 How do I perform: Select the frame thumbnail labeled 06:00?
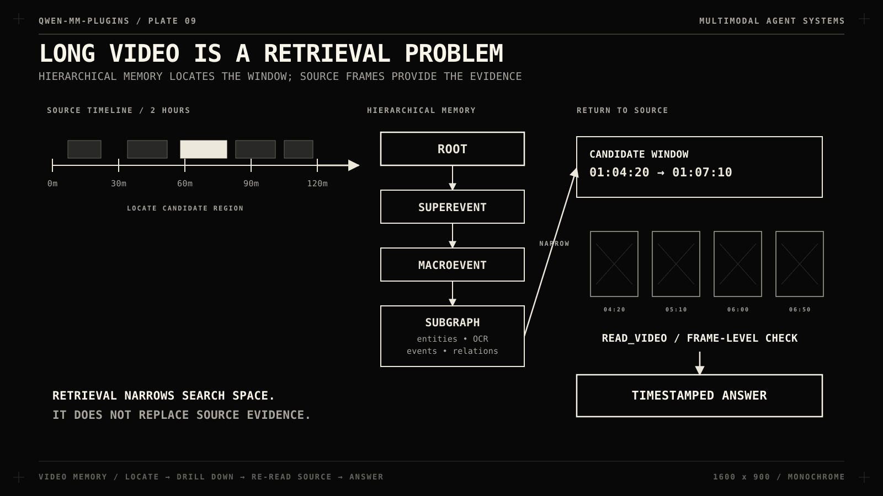tap(738, 264)
